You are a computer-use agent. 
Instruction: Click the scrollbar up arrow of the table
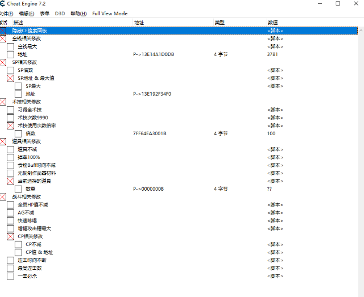(x=361, y=31)
